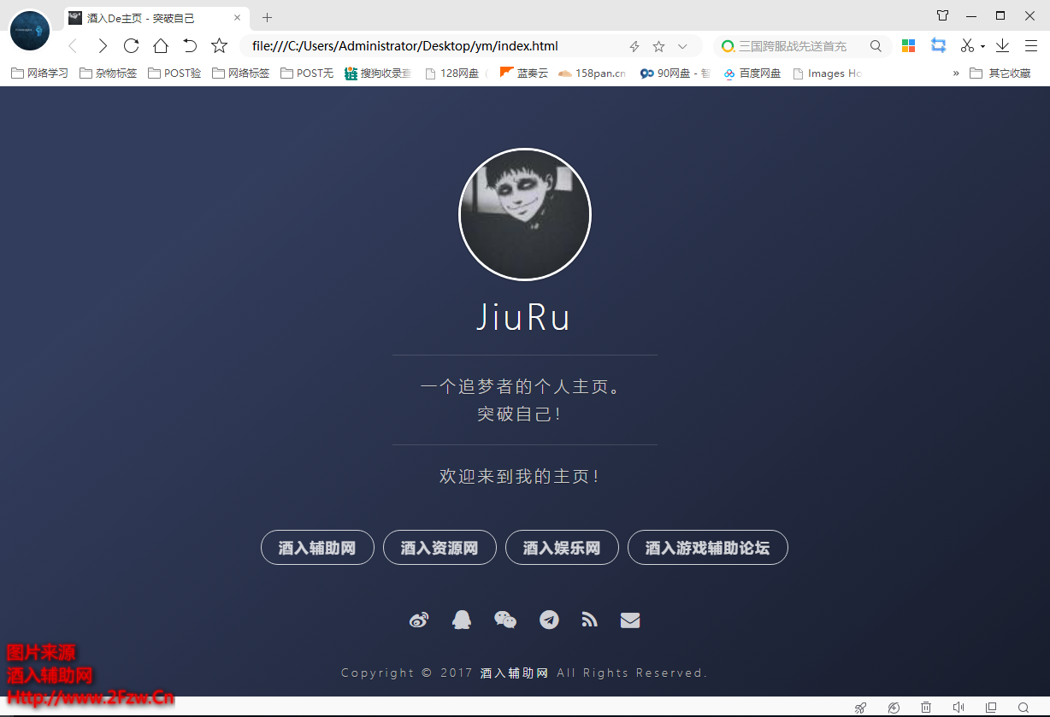Open the 蓝奏云 bookmark

(524, 73)
